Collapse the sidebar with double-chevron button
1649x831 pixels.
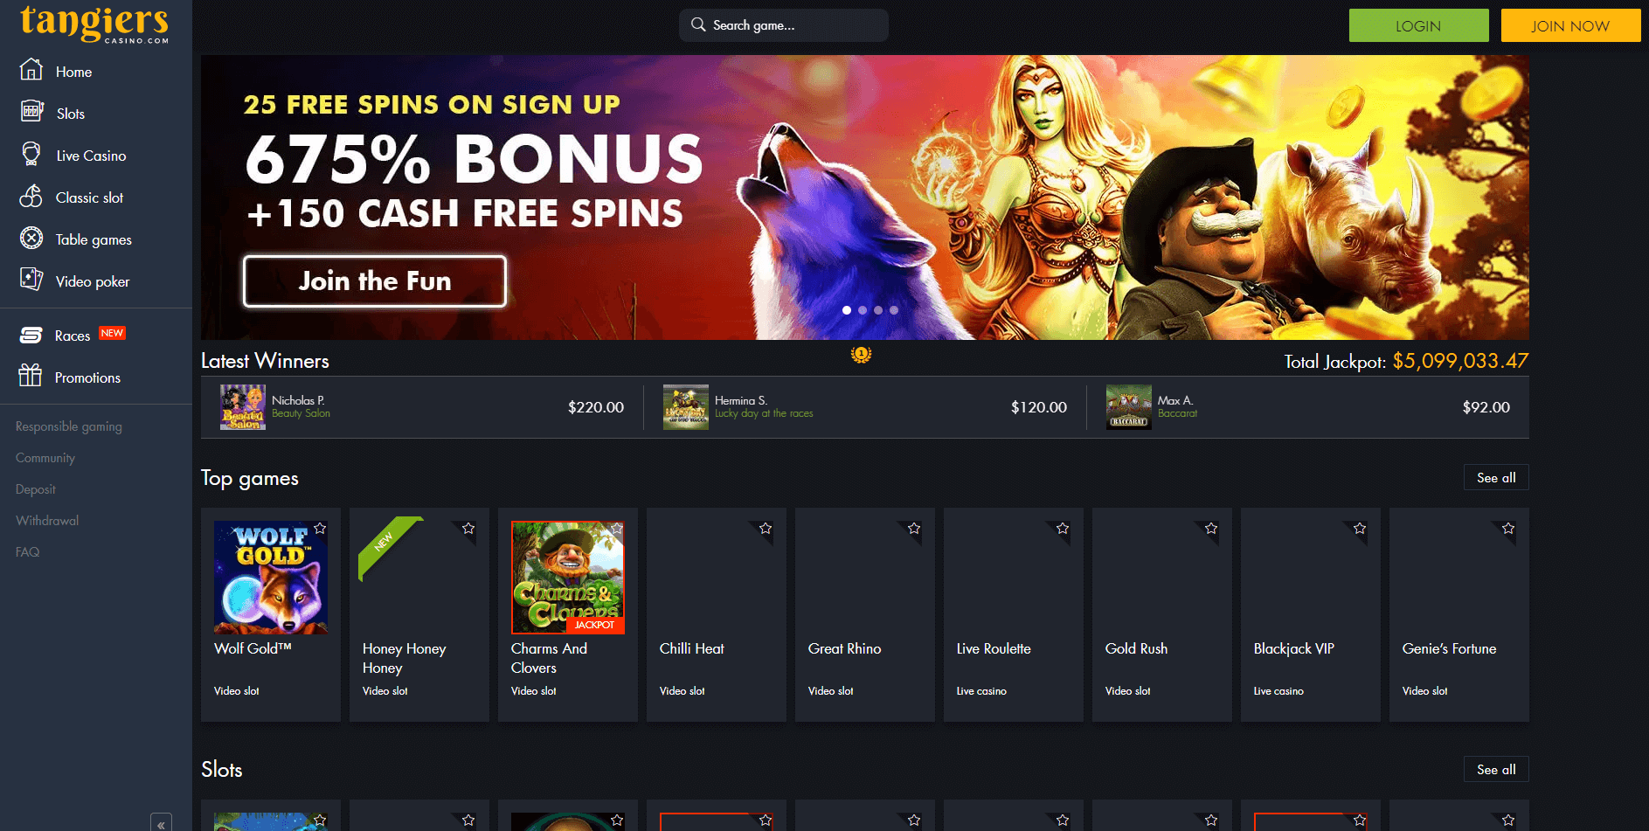(x=161, y=824)
